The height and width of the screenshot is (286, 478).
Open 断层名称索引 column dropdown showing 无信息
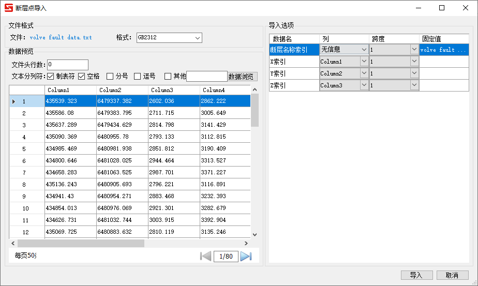(x=344, y=50)
